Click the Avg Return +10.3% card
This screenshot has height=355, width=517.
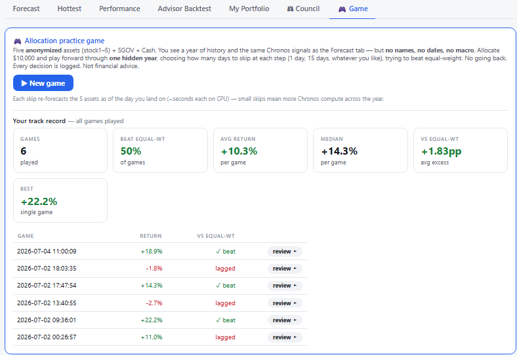coord(260,151)
